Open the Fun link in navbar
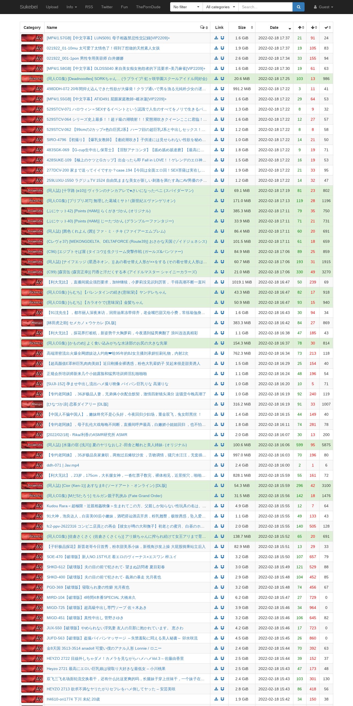Screen dimensions: 353x706 124,7
